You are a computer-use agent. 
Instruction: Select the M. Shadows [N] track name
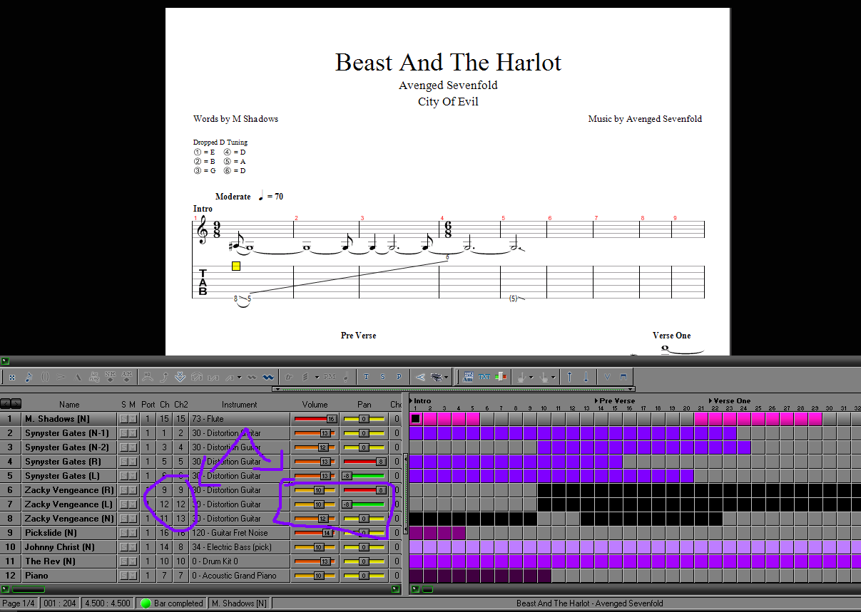tap(57, 419)
